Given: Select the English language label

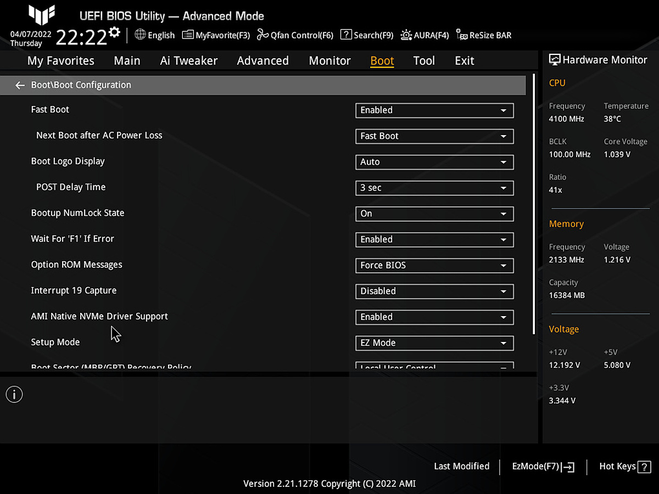Looking at the screenshot, I should coord(161,35).
